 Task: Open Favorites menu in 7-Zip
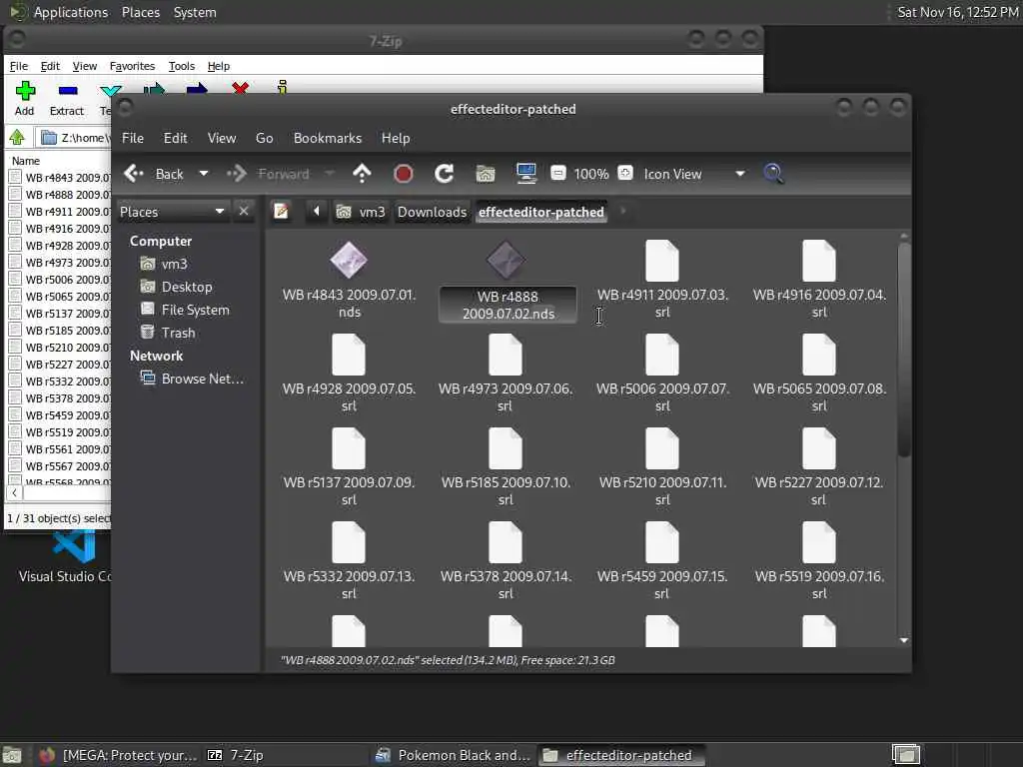132,66
